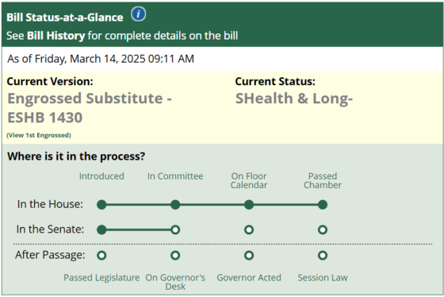
Task: Click the Passed Chamber column label
Action: pyautogui.click(x=323, y=180)
